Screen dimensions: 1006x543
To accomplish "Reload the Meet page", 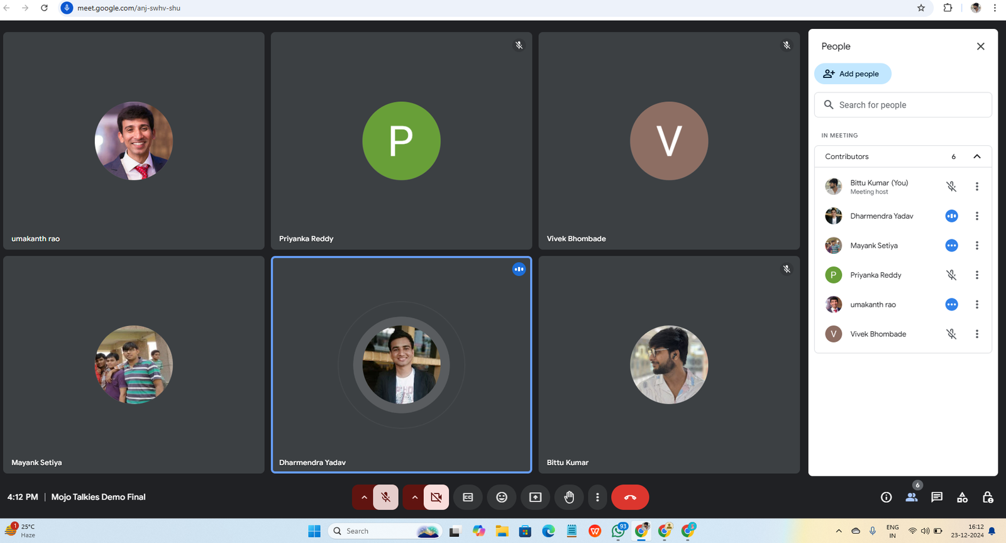I will pyautogui.click(x=44, y=8).
